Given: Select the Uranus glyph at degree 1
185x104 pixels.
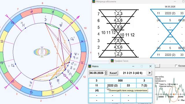Looking at the screenshot, I should [58, 81].
